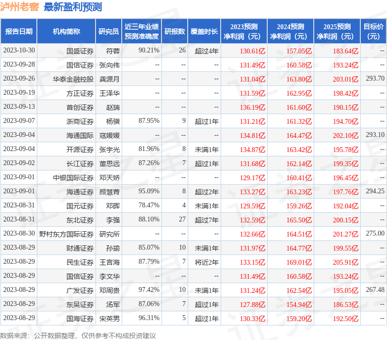The image size is (387, 340).
Task: Select the 机构简称 column header
Action: click(x=66, y=32)
